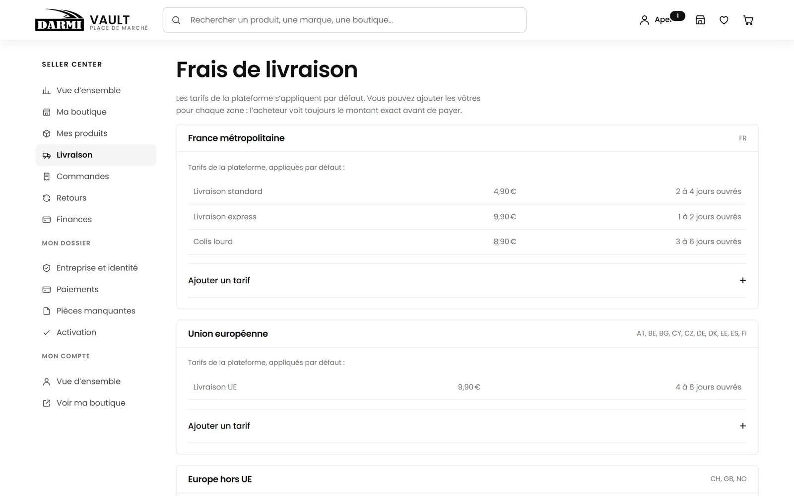Open Voir ma boutique link
This screenshot has width=794, height=496.
tap(96, 403)
